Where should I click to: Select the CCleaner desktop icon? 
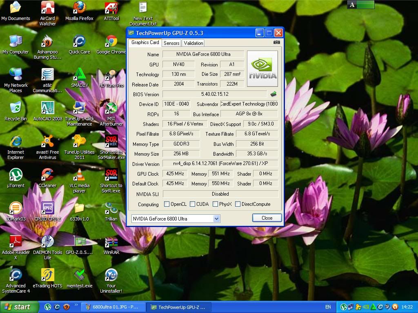(47, 179)
